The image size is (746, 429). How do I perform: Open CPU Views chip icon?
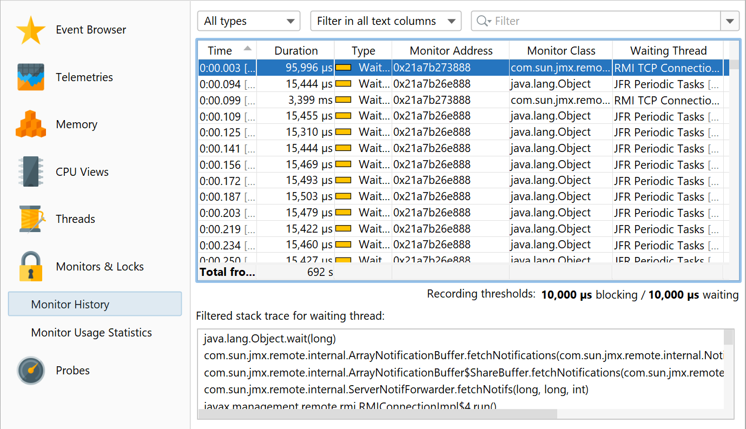tap(30, 172)
